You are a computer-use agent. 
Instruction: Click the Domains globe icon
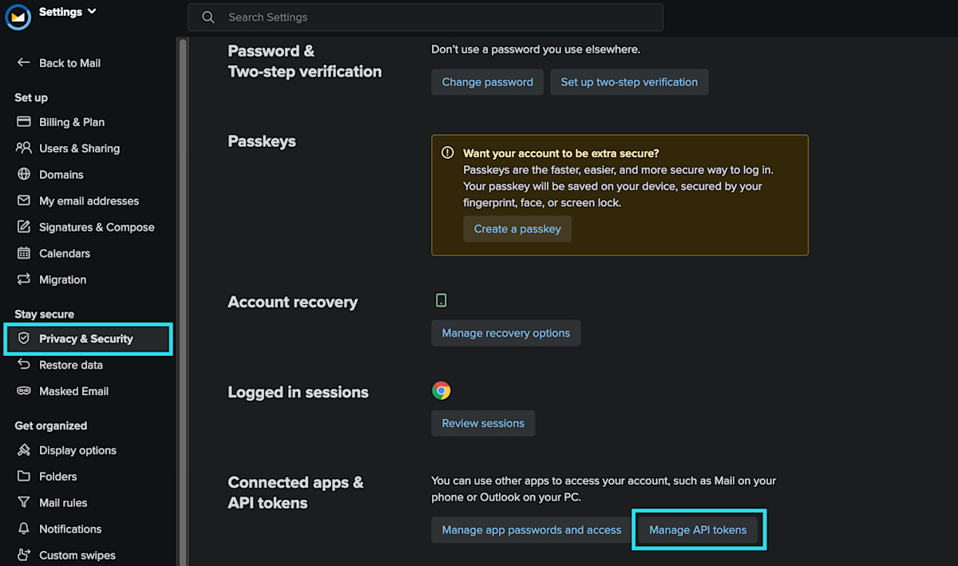(23, 175)
